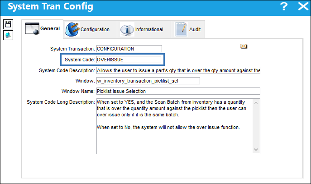Click the Configuration tab plug icon
Image resolution: width=311 pixels, height=184 pixels.
(72, 29)
